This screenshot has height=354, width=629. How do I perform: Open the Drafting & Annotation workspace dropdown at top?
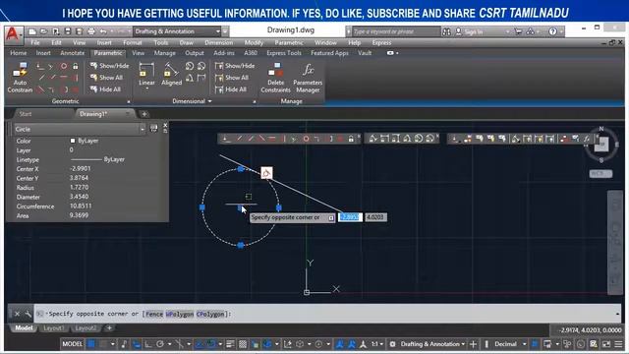pyautogui.click(x=178, y=31)
